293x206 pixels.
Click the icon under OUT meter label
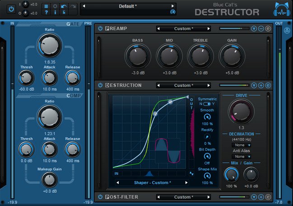click(x=287, y=30)
